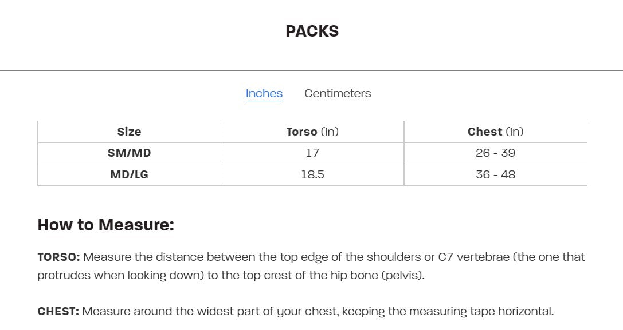Click the PACKS page heading
The height and width of the screenshot is (330, 623).
point(312,31)
